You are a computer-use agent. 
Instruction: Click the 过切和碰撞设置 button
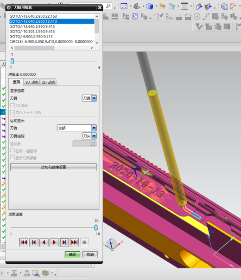53,167
